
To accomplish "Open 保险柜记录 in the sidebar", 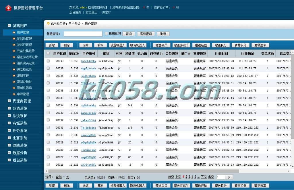I will pyautogui.click(x=24, y=69).
